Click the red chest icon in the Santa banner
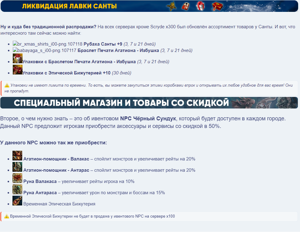Screen dimensions: 300x234 217,6
